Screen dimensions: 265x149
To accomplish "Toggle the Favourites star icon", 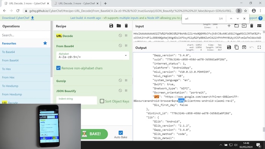I will (45, 43).
